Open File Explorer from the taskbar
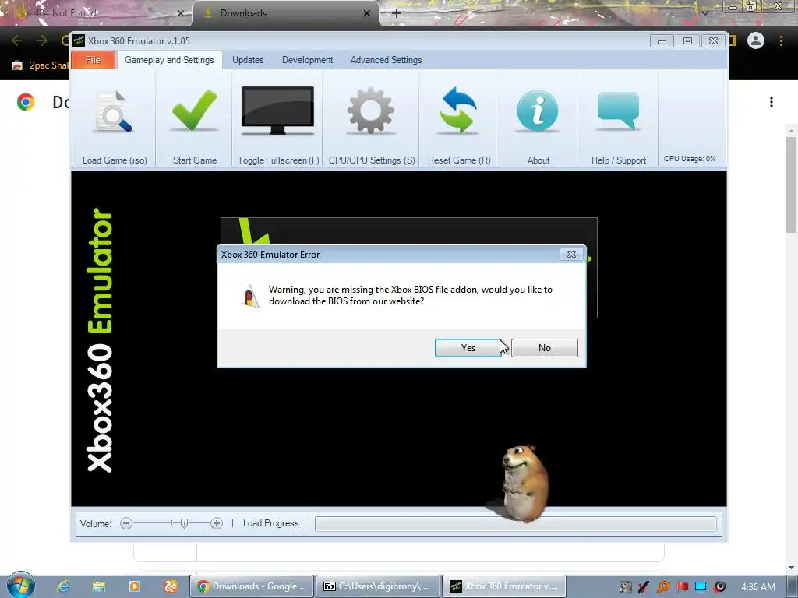Screen dimensions: 798x598 click(99, 586)
